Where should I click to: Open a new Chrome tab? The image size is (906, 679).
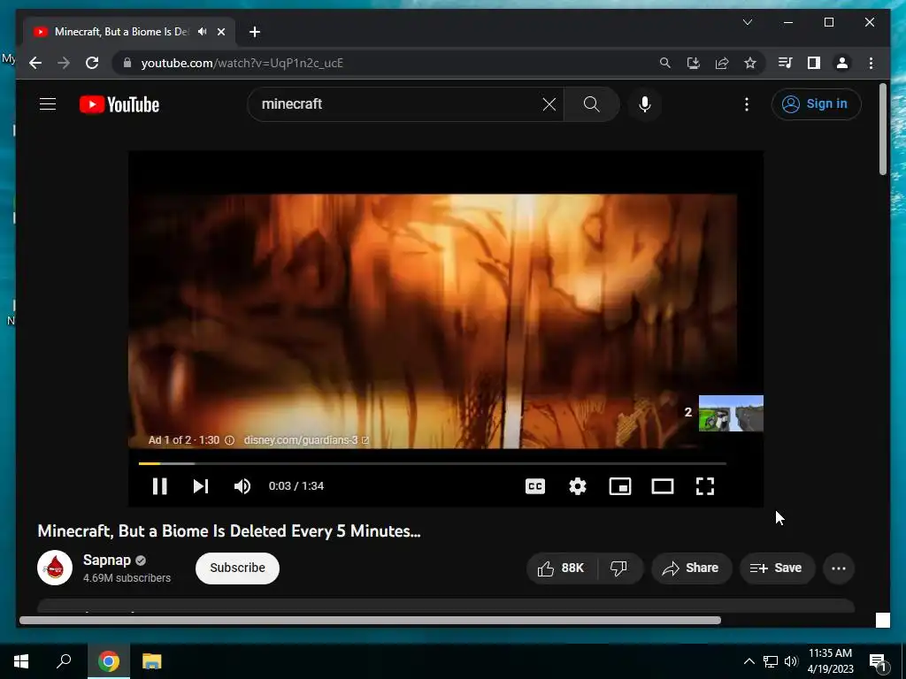point(255,32)
